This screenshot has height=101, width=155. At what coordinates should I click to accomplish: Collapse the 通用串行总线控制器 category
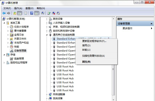click(x=47, y=35)
